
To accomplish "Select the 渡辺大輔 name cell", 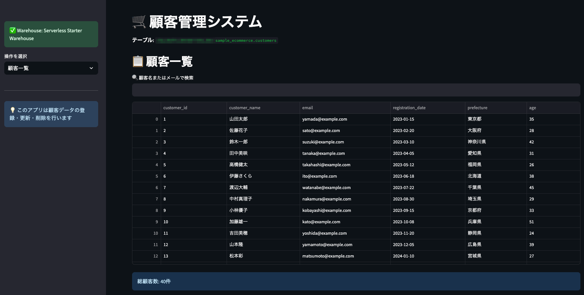I will coord(263,188).
